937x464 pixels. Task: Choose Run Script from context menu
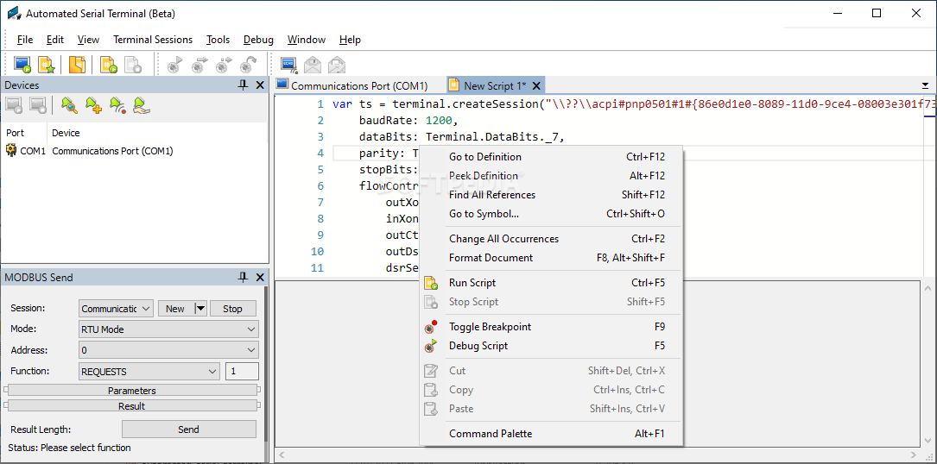(552, 283)
